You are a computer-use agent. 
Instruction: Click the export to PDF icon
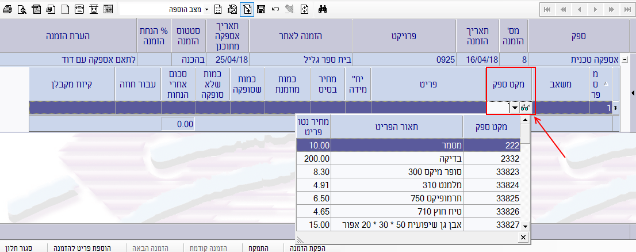[36, 10]
